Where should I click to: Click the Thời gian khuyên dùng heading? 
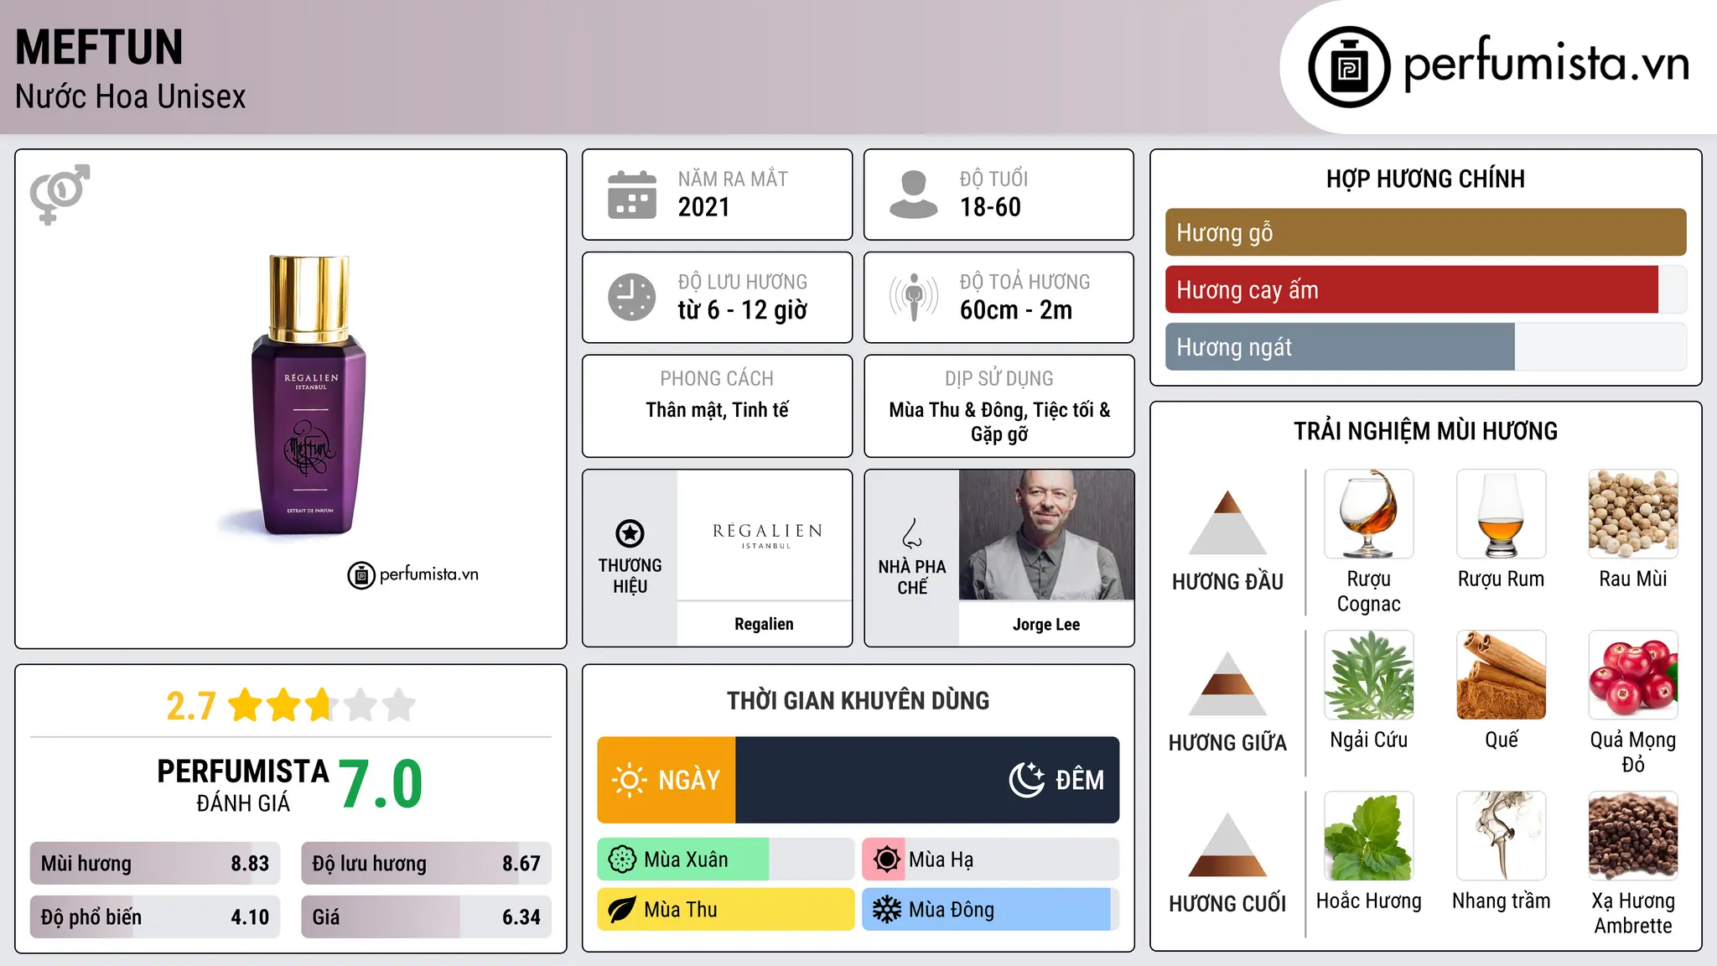[858, 700]
